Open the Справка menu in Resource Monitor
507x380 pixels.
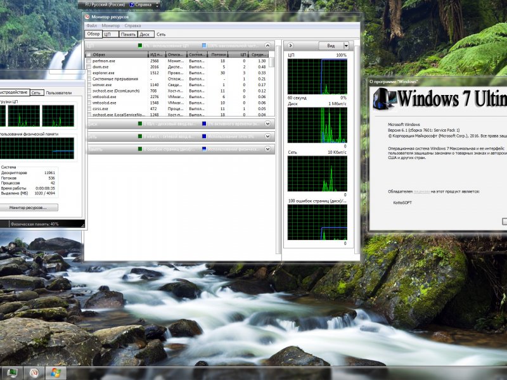pos(132,25)
